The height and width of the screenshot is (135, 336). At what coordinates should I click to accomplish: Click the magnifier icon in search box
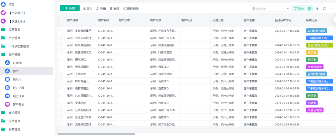click(254, 9)
